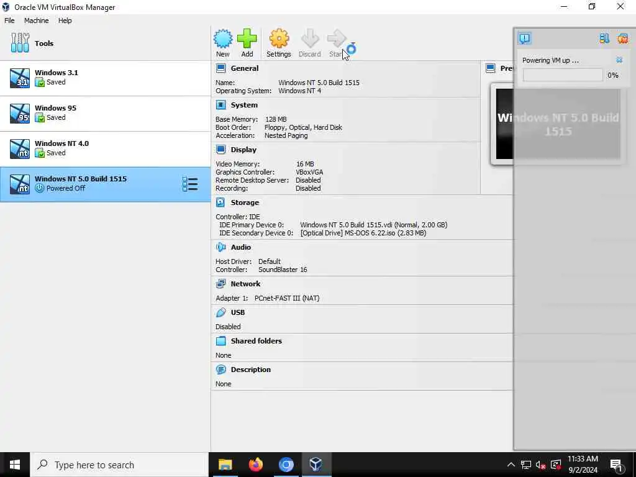Click the Windows 95 machine icon
Image resolution: width=636 pixels, height=477 pixels.
coord(20,113)
